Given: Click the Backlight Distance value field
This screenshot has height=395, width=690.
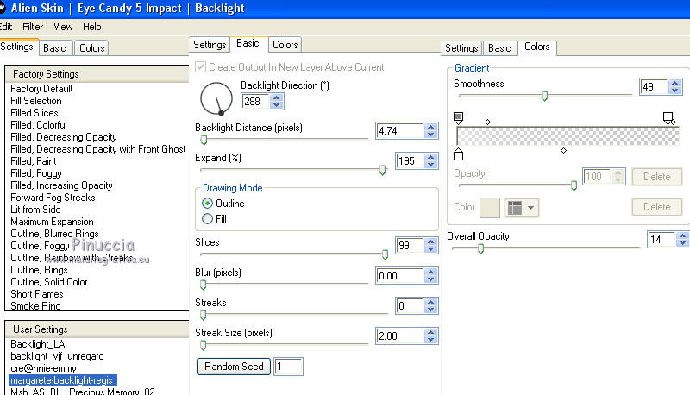Looking at the screenshot, I should coord(400,130).
